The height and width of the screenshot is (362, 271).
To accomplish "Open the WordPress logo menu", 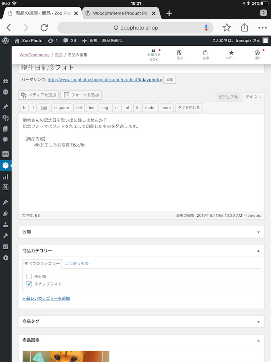I will coord(6,41).
